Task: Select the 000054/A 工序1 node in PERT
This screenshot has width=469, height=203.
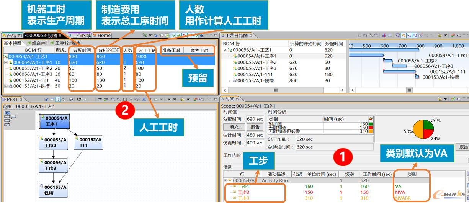Action: coord(54,121)
